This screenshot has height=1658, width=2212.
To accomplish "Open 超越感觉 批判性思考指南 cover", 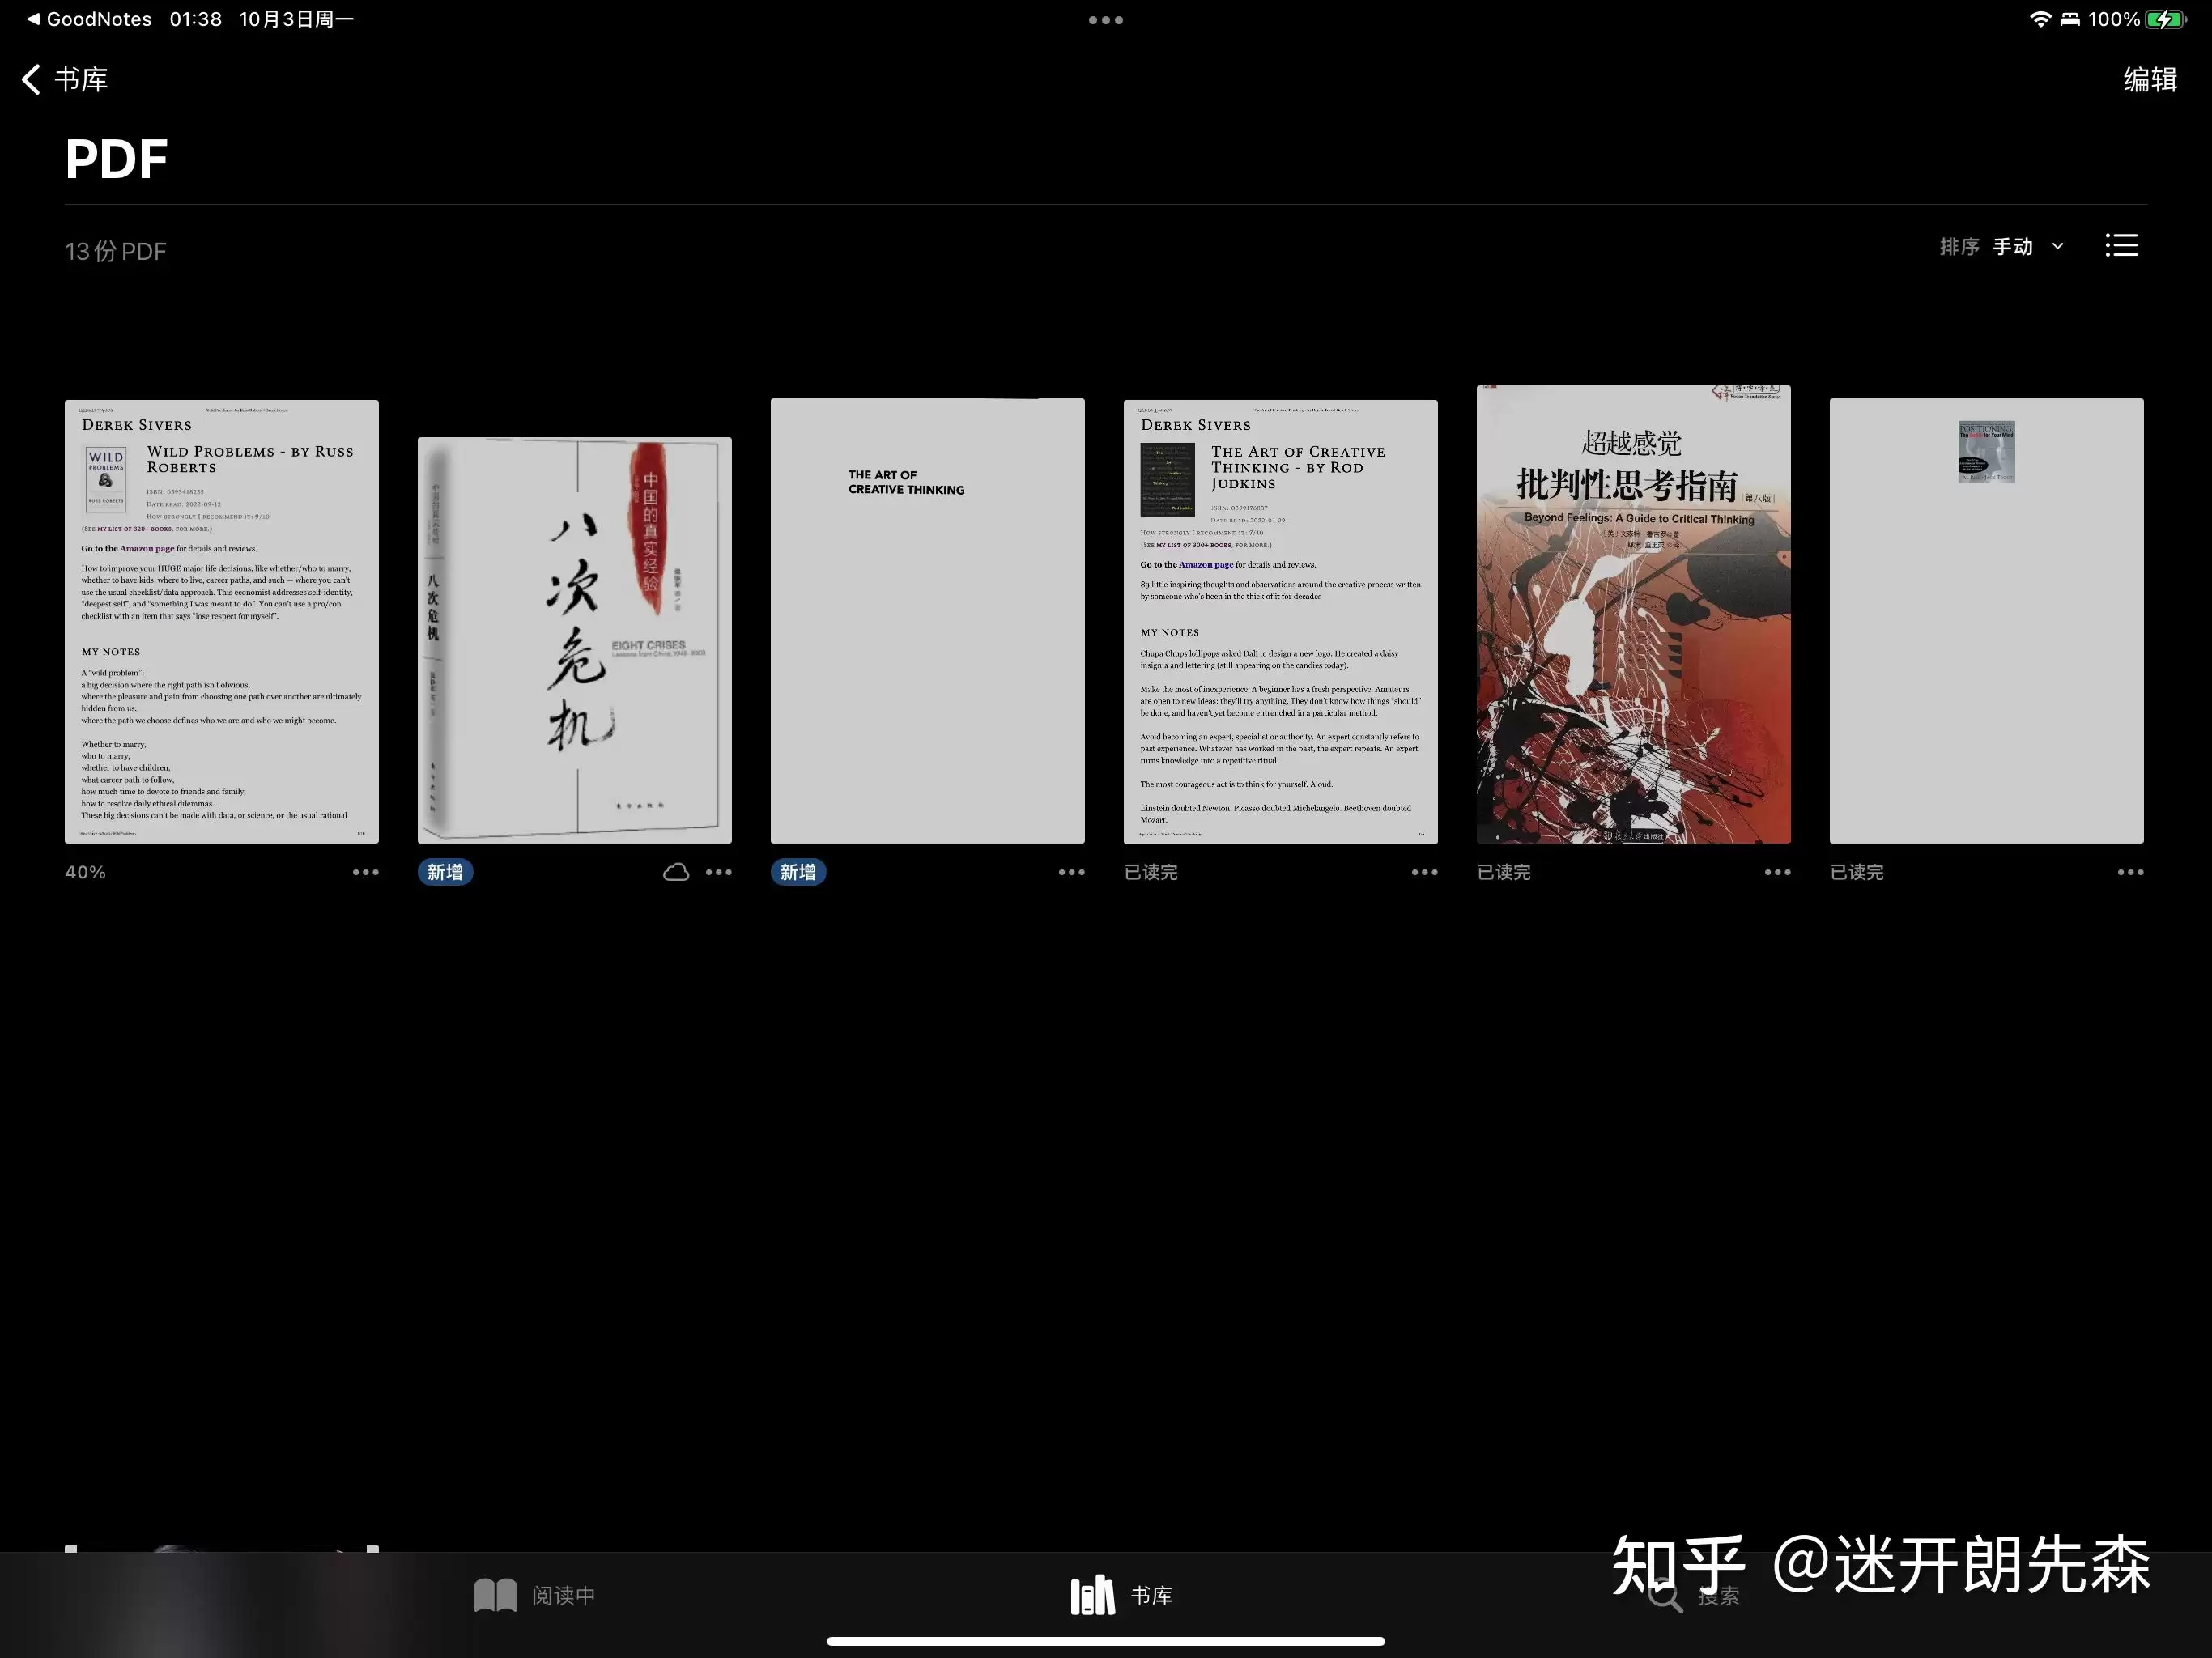I will [1633, 614].
